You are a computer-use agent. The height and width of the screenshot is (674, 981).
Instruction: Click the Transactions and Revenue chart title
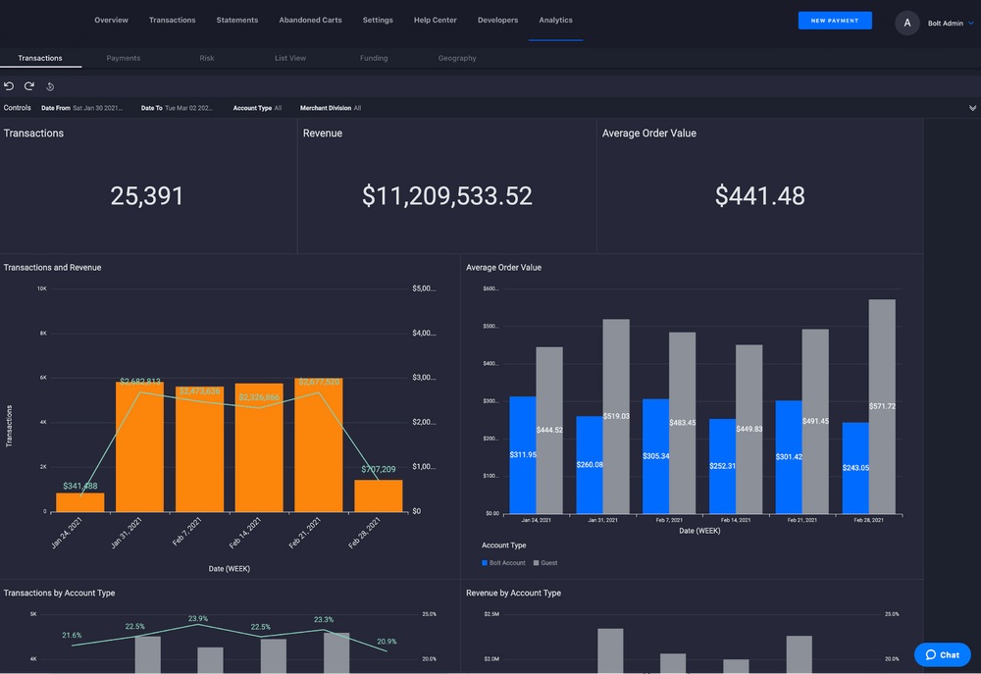click(x=53, y=267)
